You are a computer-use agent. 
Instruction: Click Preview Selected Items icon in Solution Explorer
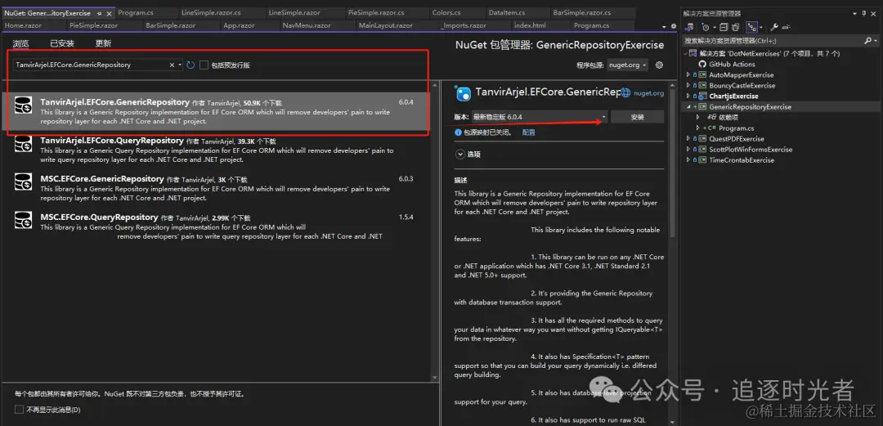click(787, 27)
